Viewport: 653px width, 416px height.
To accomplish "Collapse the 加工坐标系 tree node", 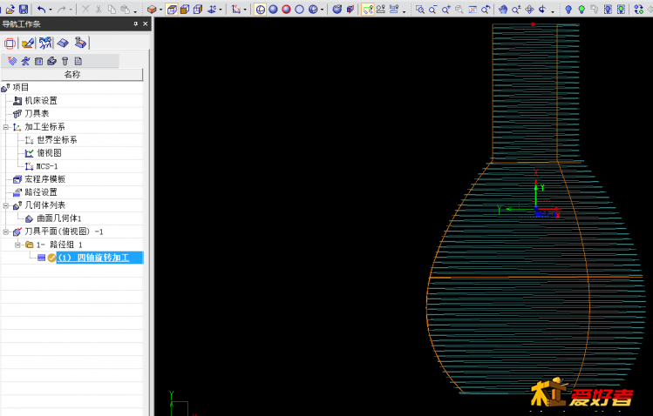I will coord(6,127).
